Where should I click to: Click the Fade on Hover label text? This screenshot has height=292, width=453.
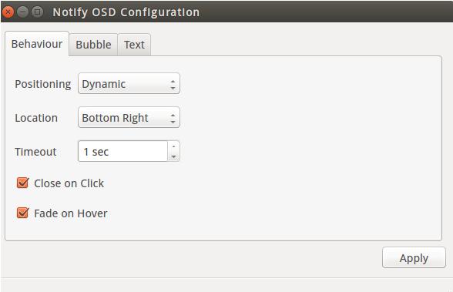click(71, 213)
